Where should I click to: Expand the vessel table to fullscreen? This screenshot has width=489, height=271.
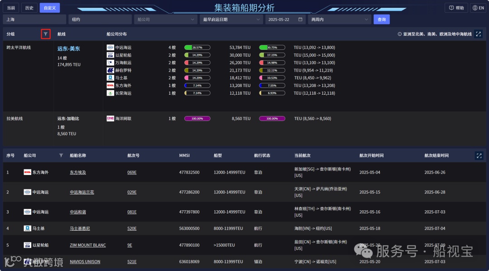click(x=479, y=155)
